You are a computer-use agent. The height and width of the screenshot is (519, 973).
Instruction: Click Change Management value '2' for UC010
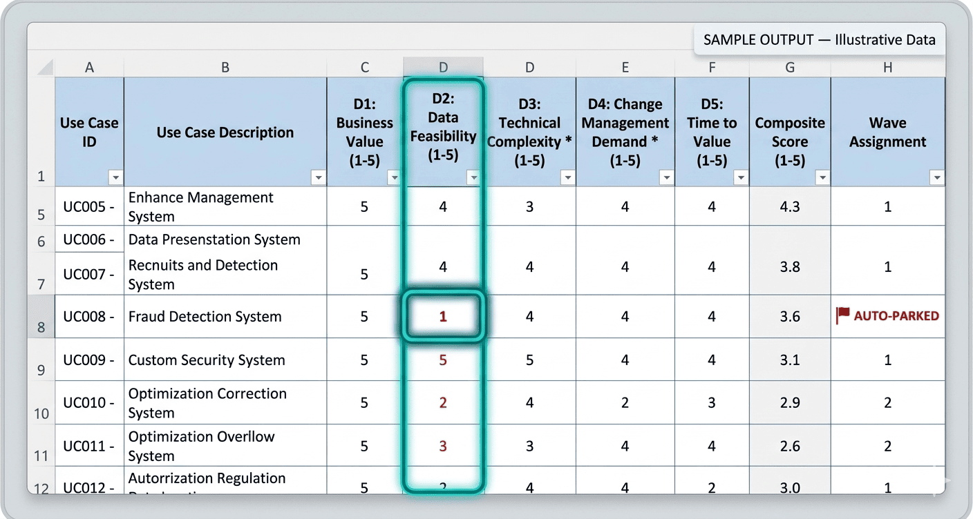(625, 402)
